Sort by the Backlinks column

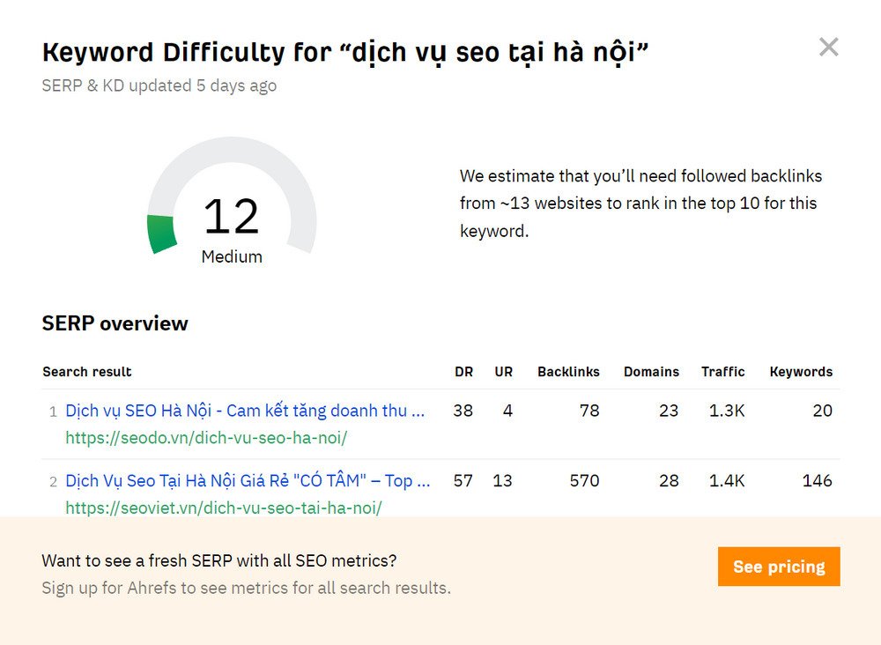[568, 372]
